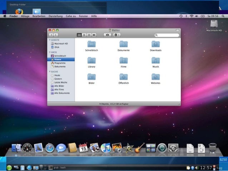Open iTunes from the Dock

[x=106, y=148]
